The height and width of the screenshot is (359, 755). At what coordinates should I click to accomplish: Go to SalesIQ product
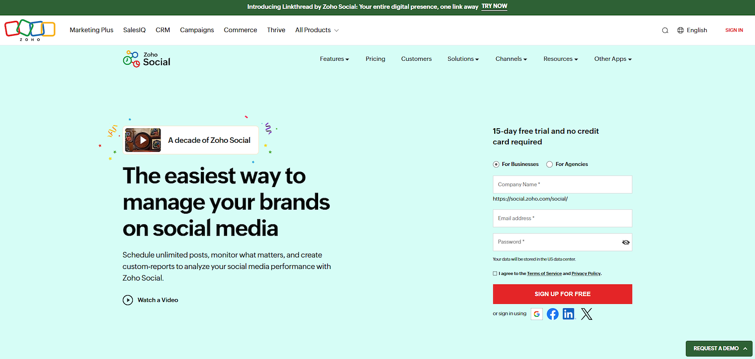pos(134,30)
